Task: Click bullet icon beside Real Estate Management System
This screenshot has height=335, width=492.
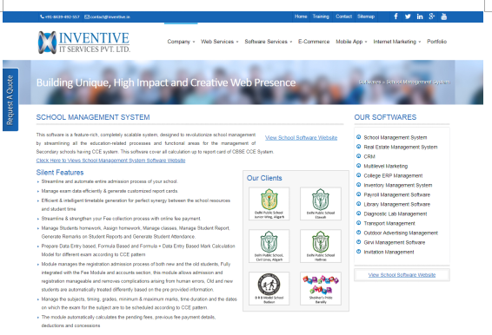Action: pyautogui.click(x=359, y=147)
